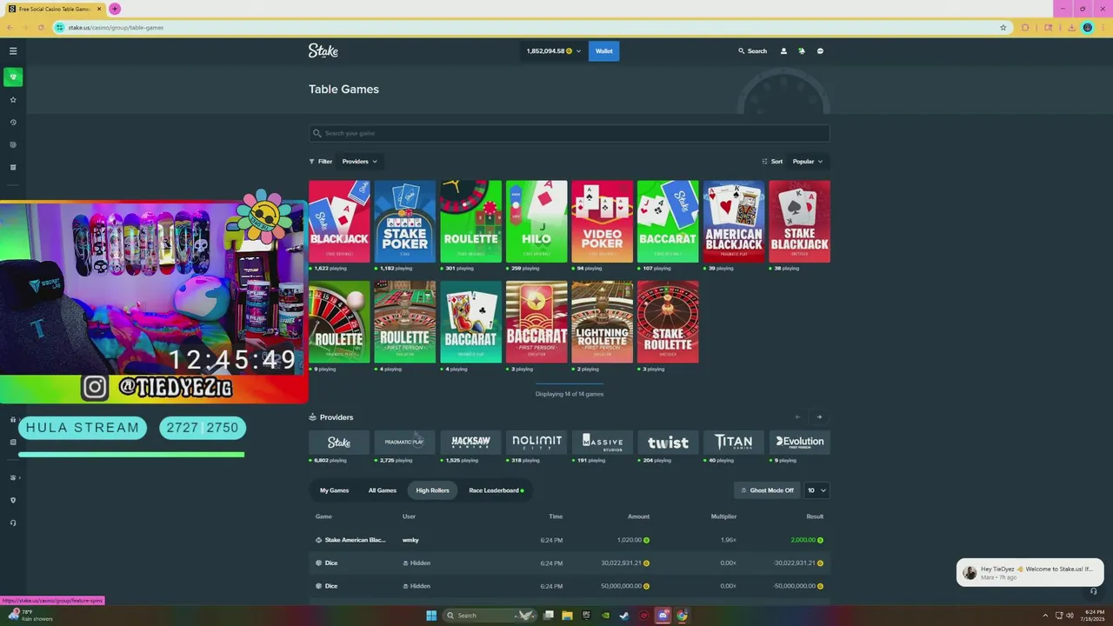Open Chrome from the taskbar

point(683,616)
